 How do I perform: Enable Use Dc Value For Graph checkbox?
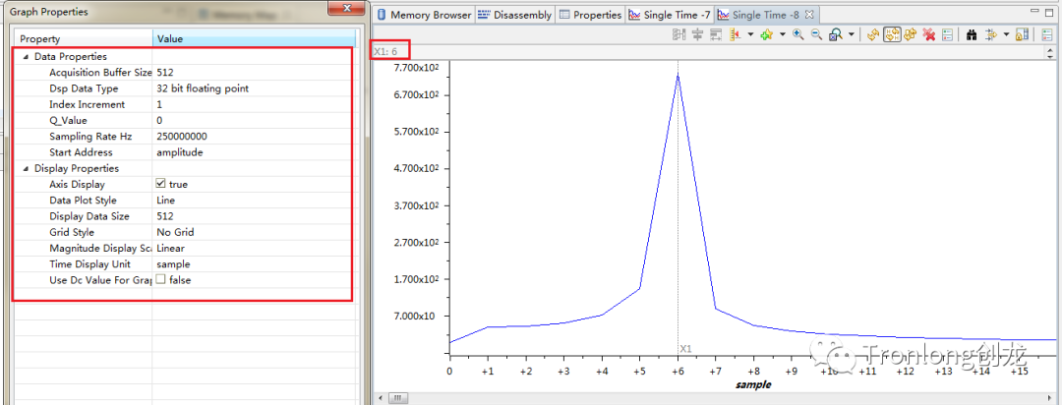[x=161, y=280]
